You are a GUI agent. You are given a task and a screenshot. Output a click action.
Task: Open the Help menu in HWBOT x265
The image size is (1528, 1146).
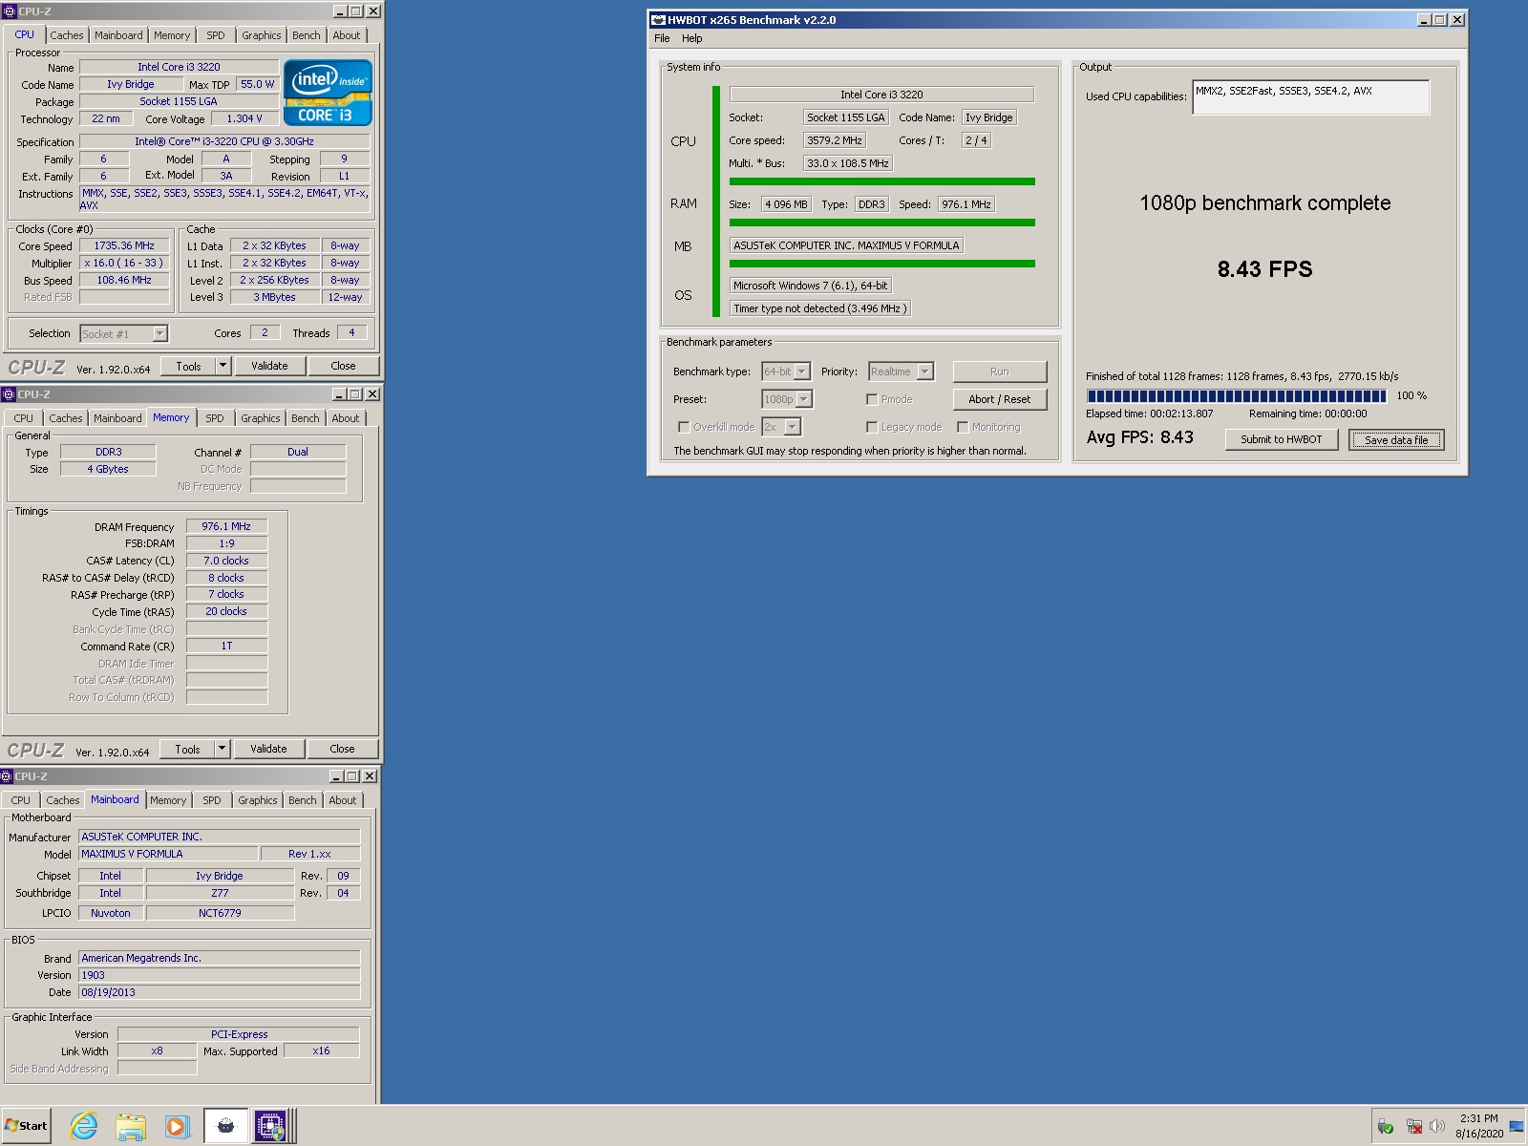[x=692, y=38]
